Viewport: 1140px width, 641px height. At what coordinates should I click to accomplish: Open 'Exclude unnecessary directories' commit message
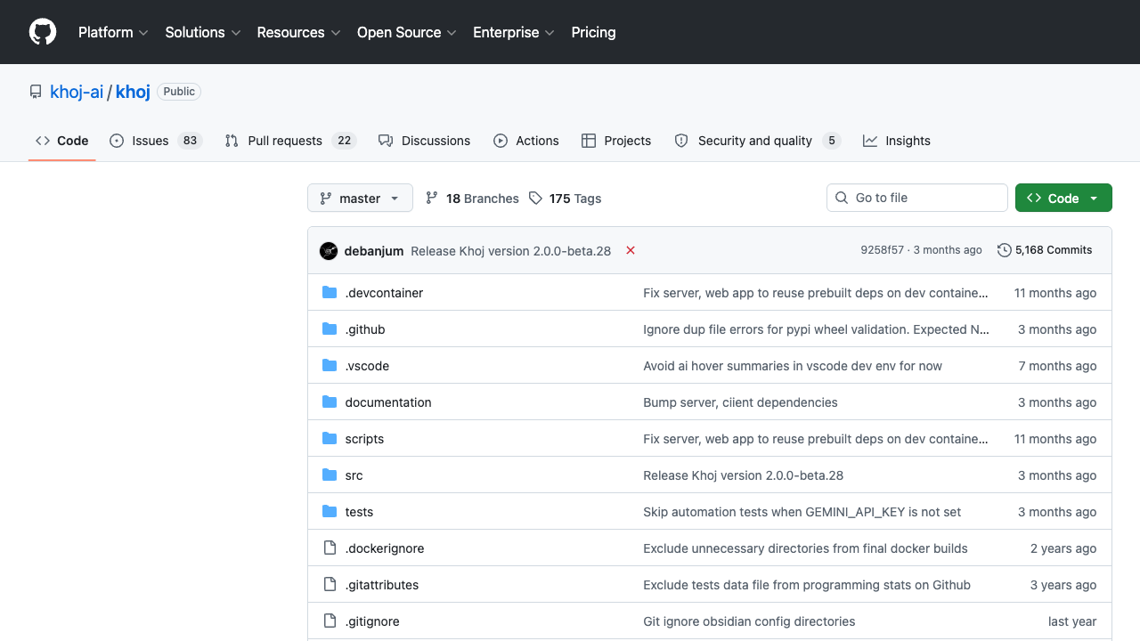coord(805,548)
